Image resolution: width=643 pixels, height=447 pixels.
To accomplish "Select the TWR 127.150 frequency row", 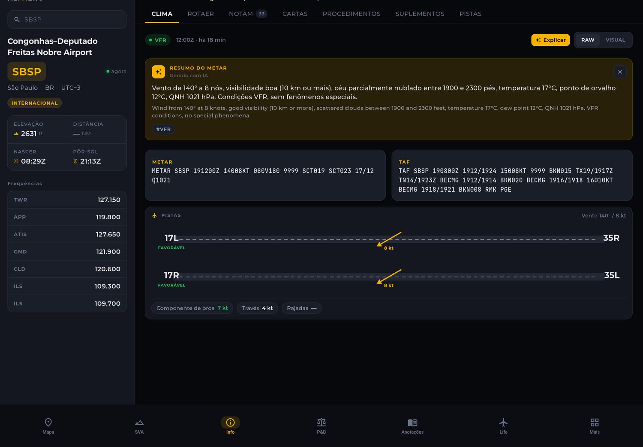I will (x=67, y=200).
